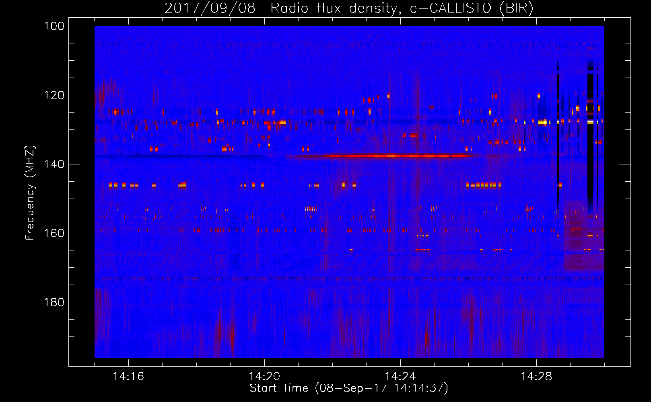Click the '180' frequency tick label
651x402 pixels.
(x=54, y=302)
